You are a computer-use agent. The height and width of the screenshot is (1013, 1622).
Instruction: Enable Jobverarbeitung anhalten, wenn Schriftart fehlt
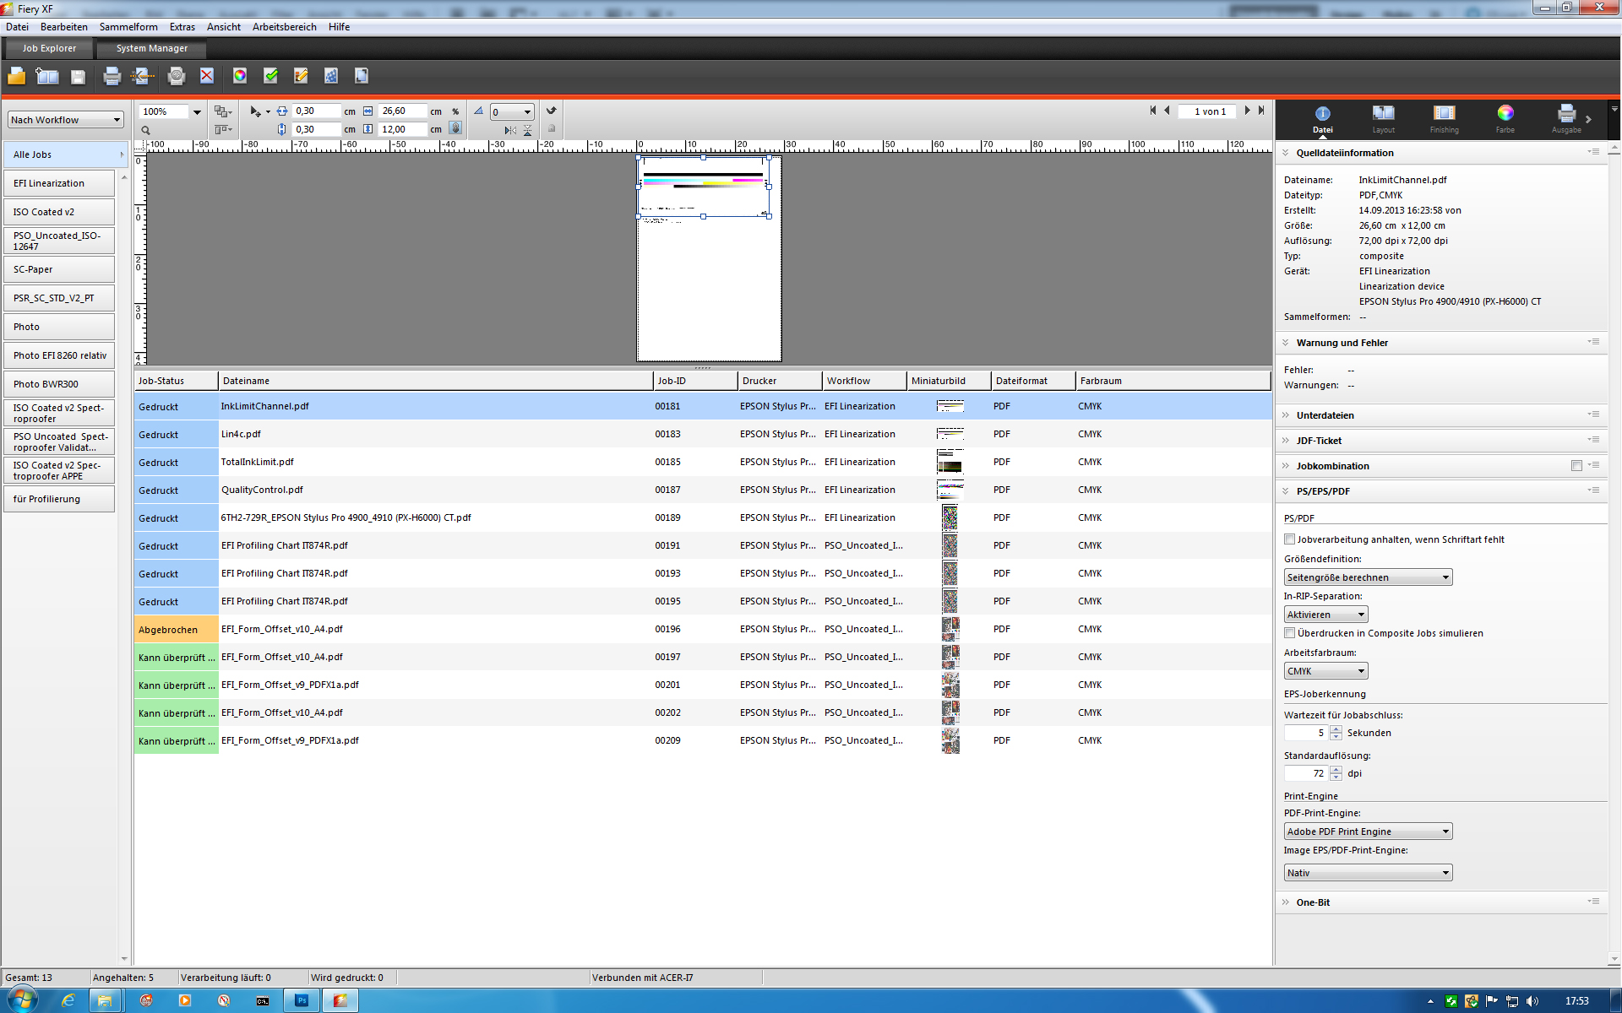(x=1289, y=539)
